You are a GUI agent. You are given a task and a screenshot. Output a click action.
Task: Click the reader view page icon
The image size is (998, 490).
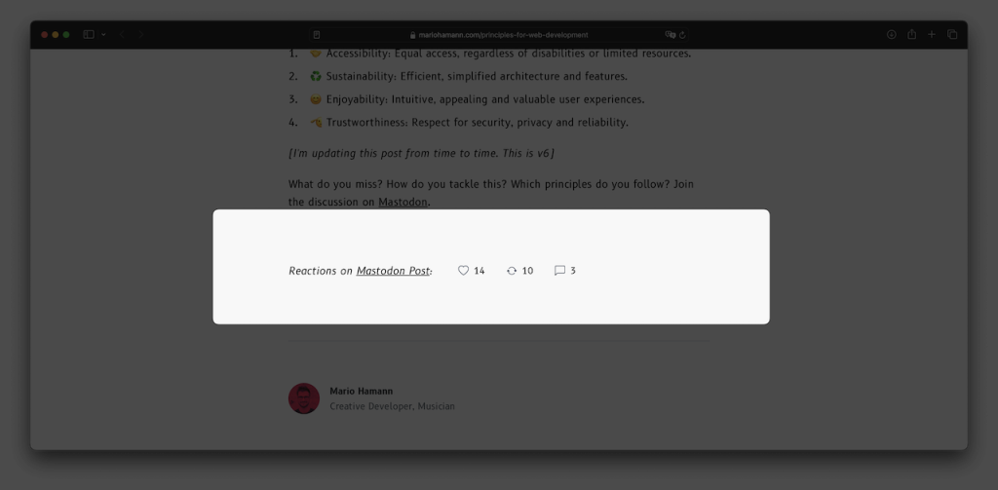click(x=317, y=35)
